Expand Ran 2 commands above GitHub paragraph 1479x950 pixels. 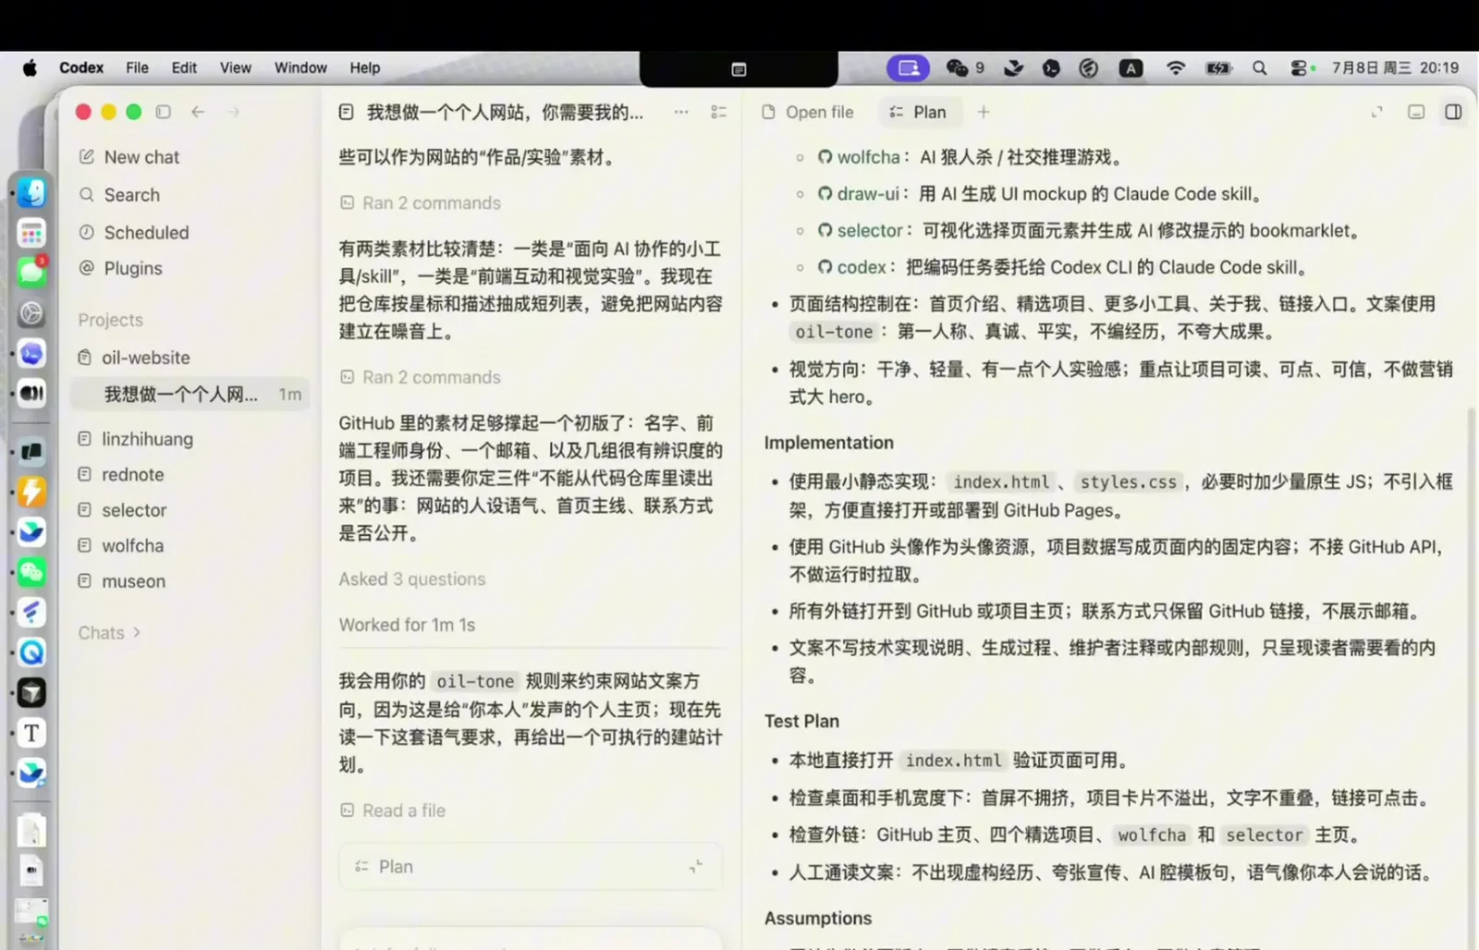tap(421, 377)
